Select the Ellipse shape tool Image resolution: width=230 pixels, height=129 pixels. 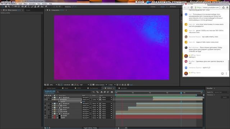[22, 6]
